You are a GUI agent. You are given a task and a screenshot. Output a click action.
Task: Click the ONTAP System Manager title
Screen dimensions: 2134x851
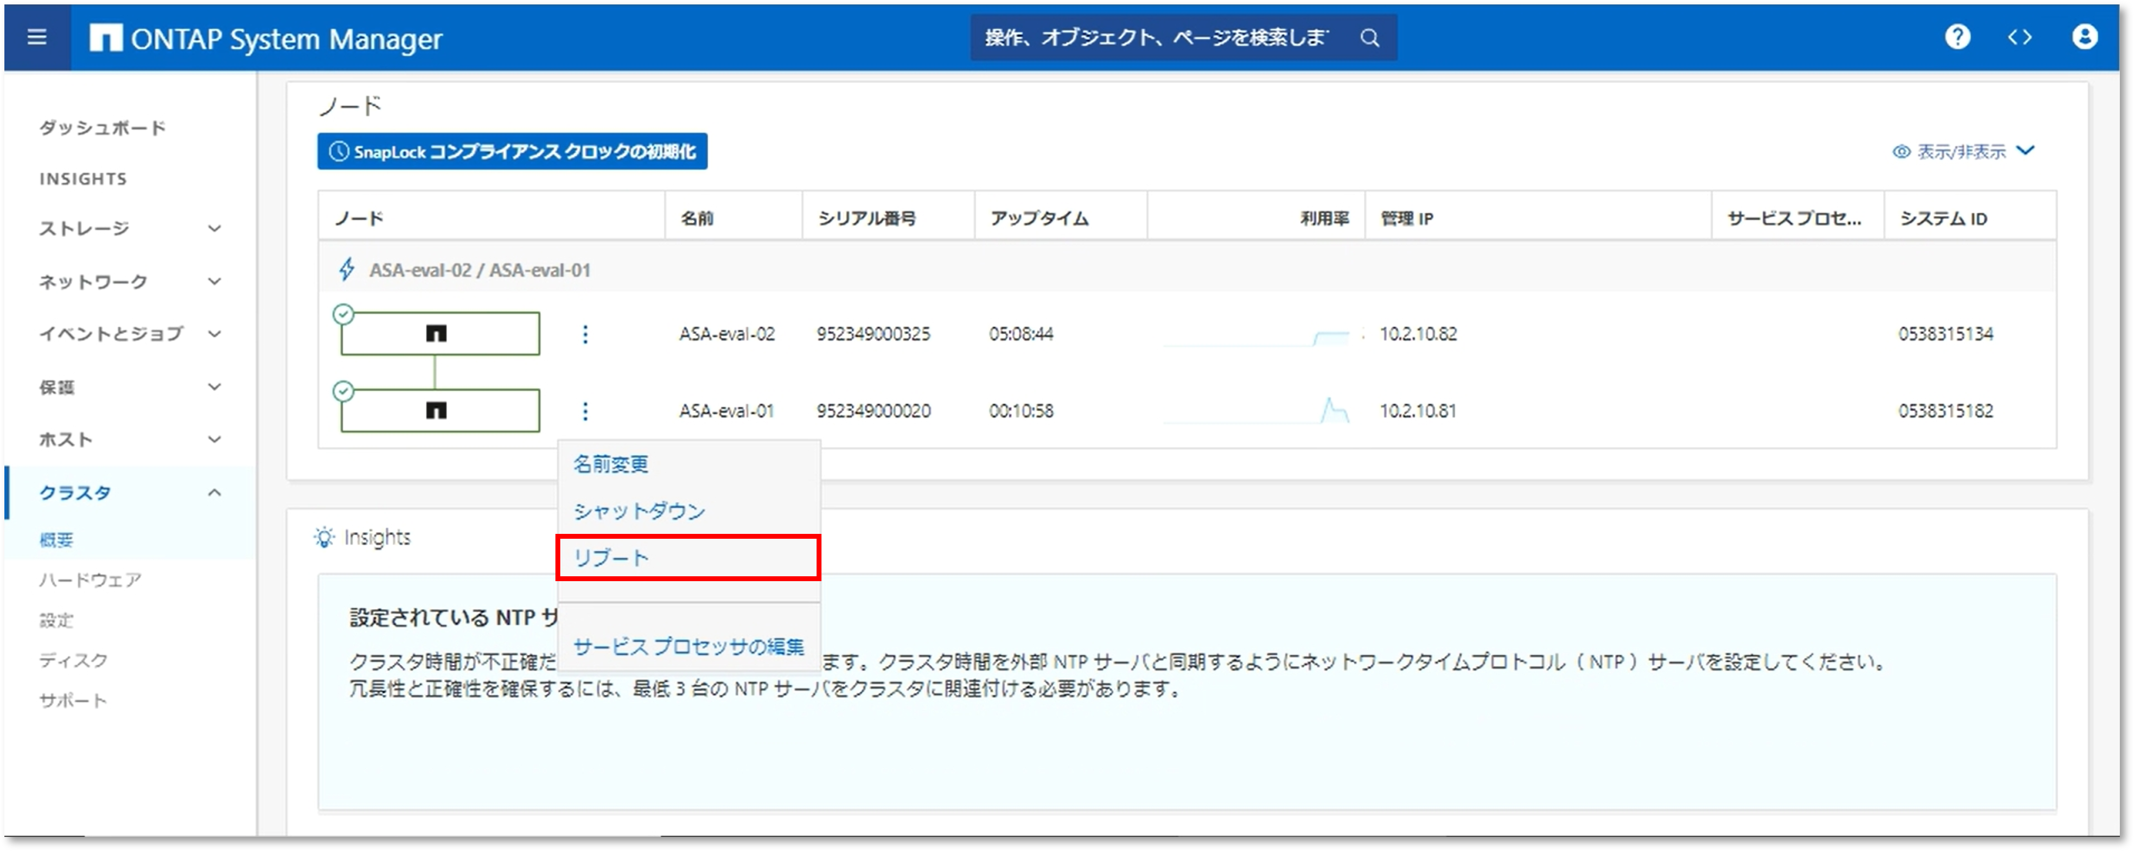286,39
